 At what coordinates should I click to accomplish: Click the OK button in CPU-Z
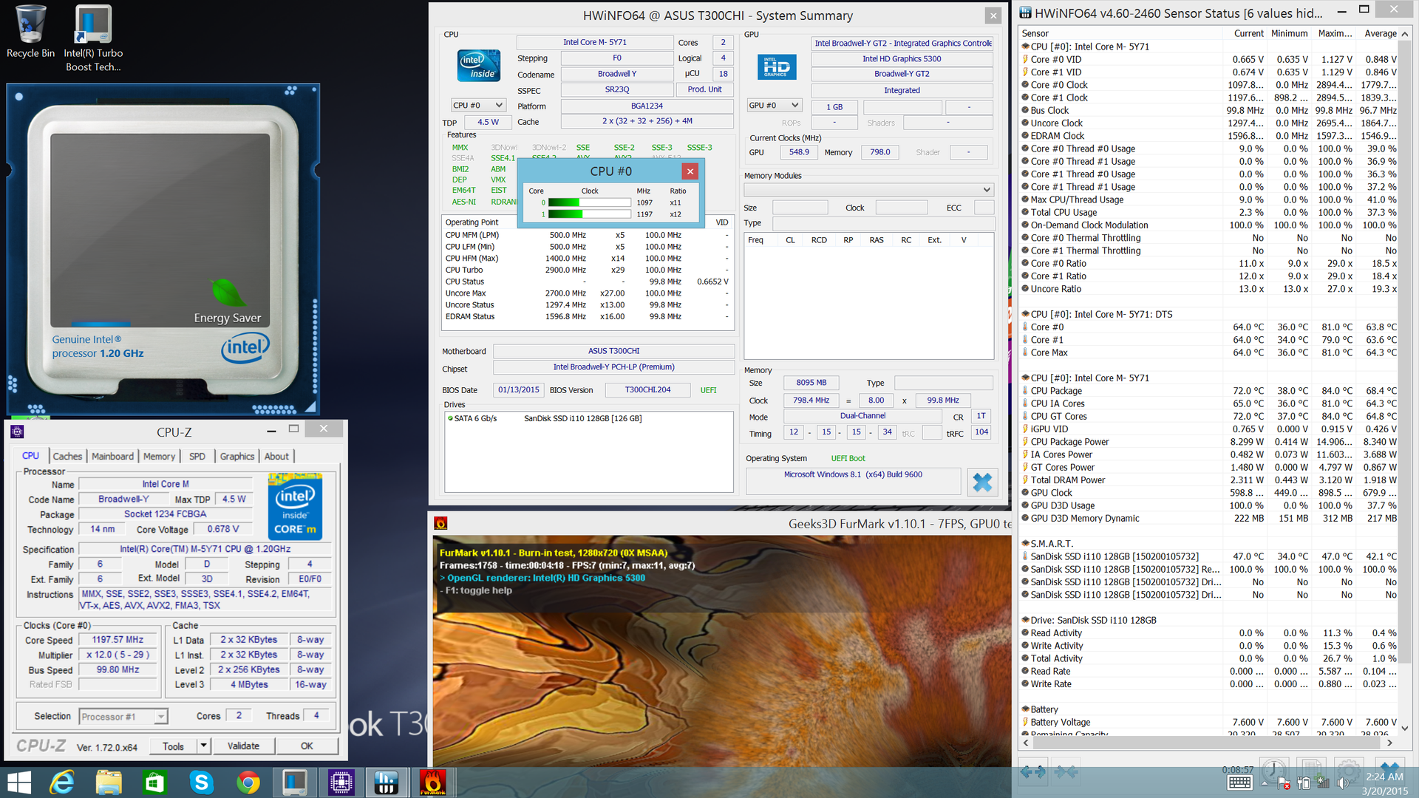(307, 746)
